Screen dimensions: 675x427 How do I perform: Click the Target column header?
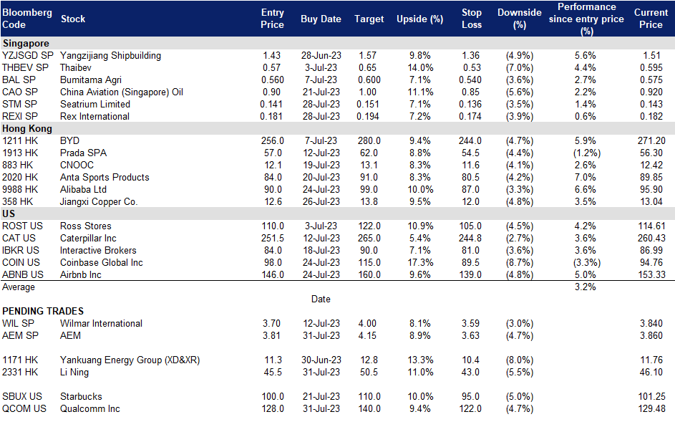[369, 19]
